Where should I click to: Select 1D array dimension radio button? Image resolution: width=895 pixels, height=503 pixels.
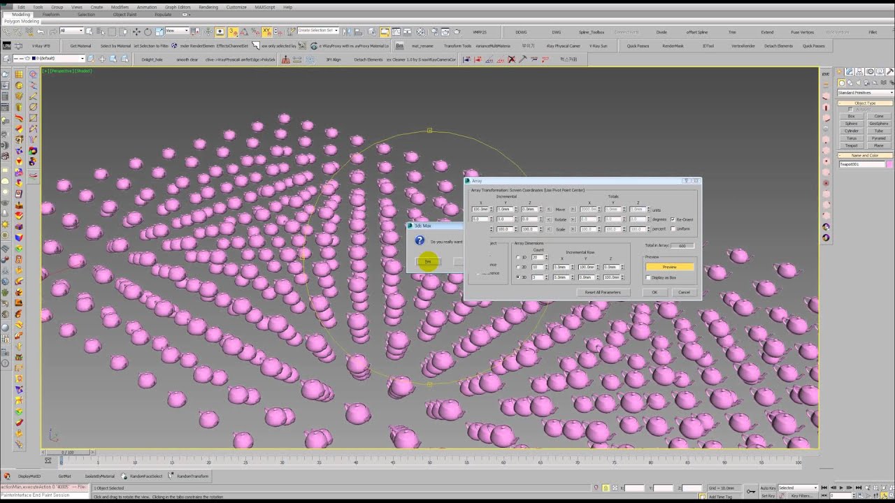pos(518,257)
